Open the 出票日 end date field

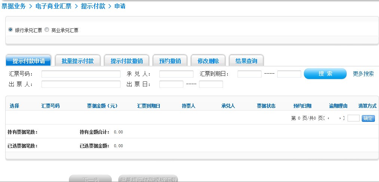pyautogui.click(x=211, y=84)
